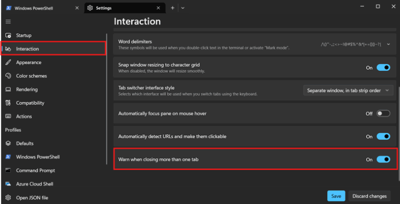400x204 pixels.
Task: Switch to the Settings tab
Action: click(125, 8)
